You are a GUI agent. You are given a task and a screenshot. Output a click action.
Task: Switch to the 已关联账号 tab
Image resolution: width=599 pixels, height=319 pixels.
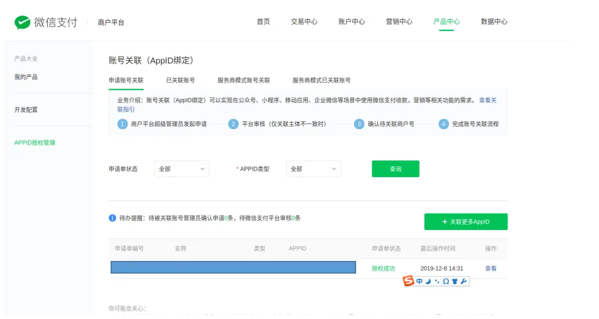click(x=180, y=80)
